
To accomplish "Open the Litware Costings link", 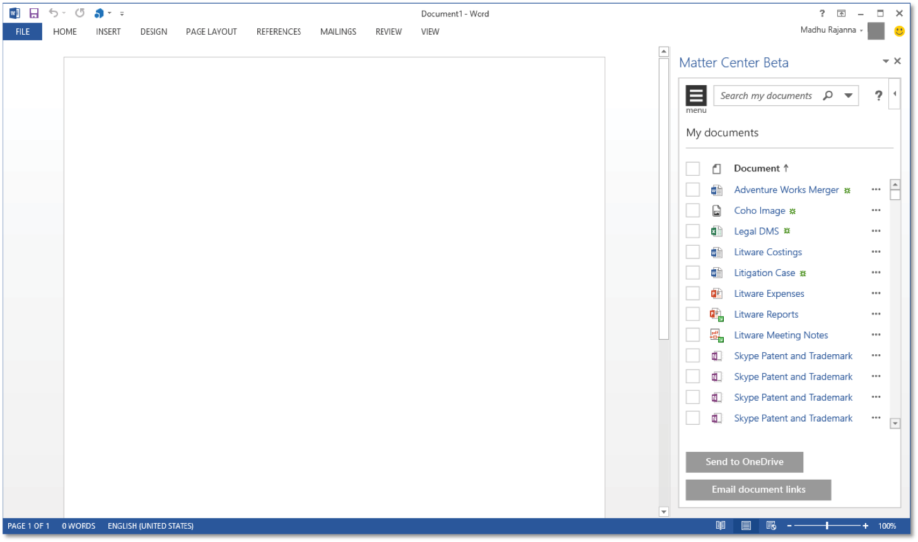I will click(768, 252).
